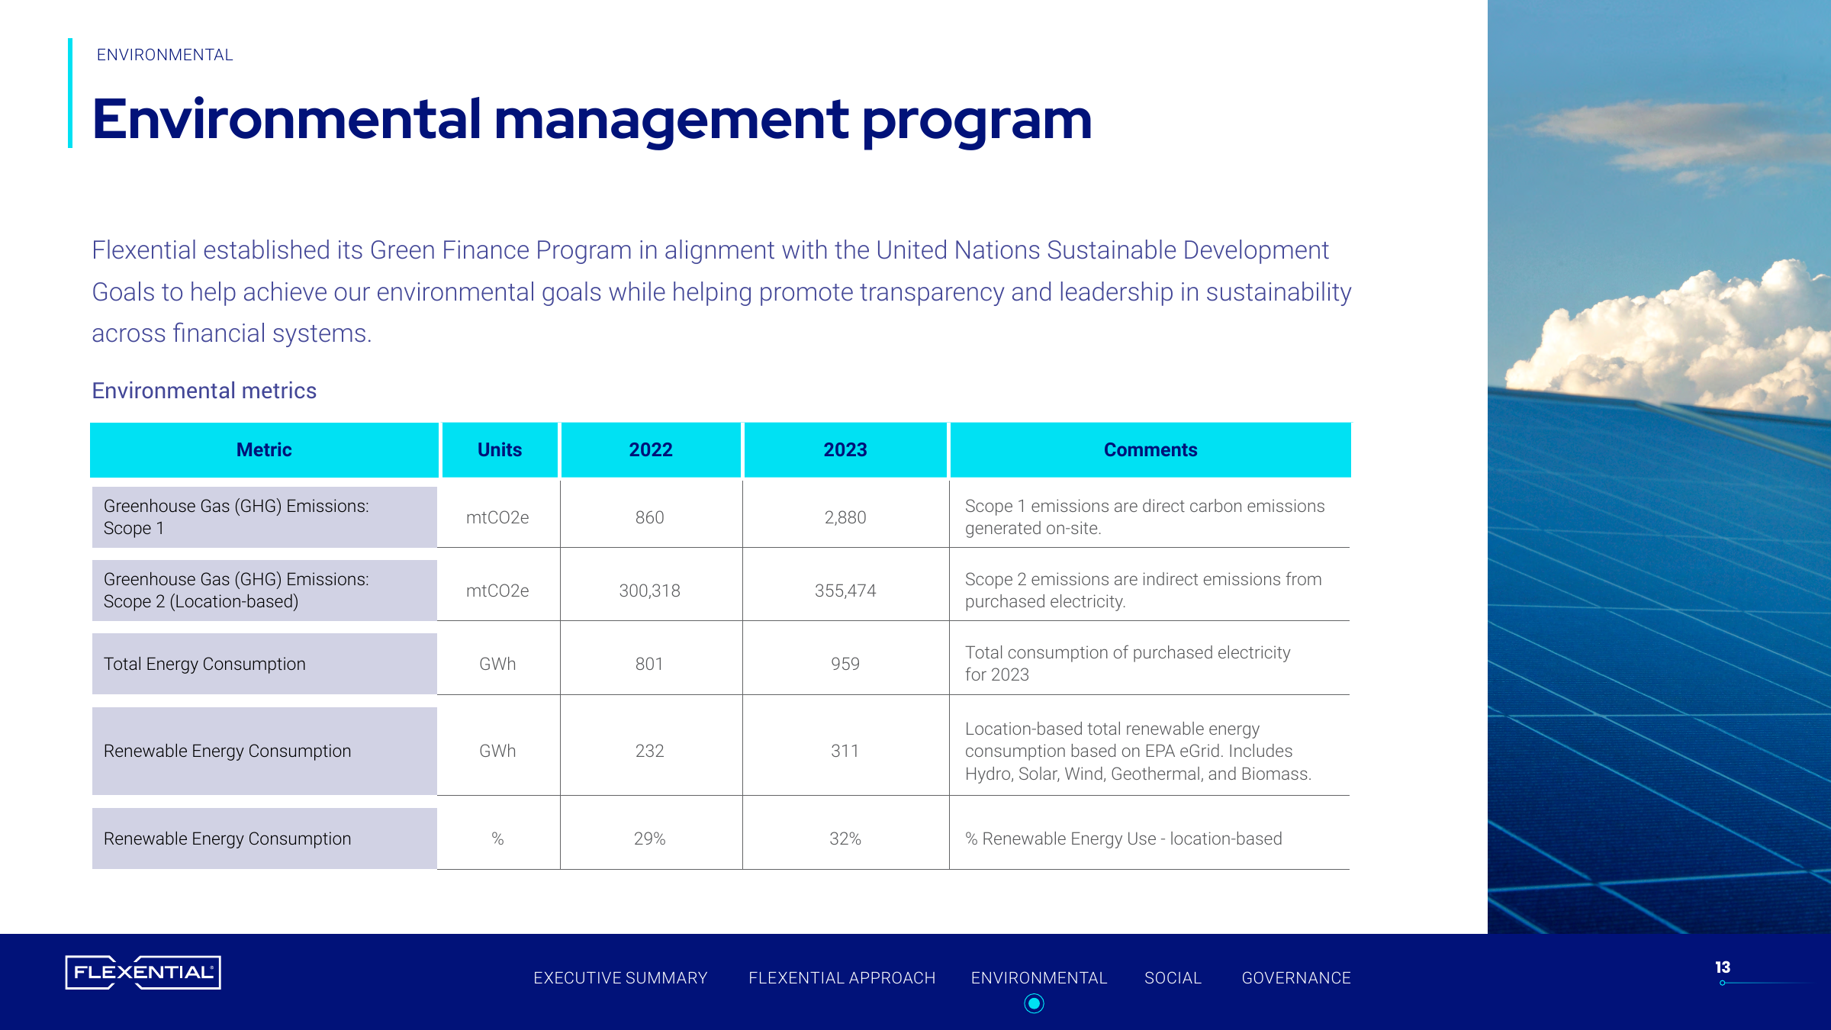The image size is (1831, 1030).
Task: Click the 2023 column header
Action: pos(845,450)
